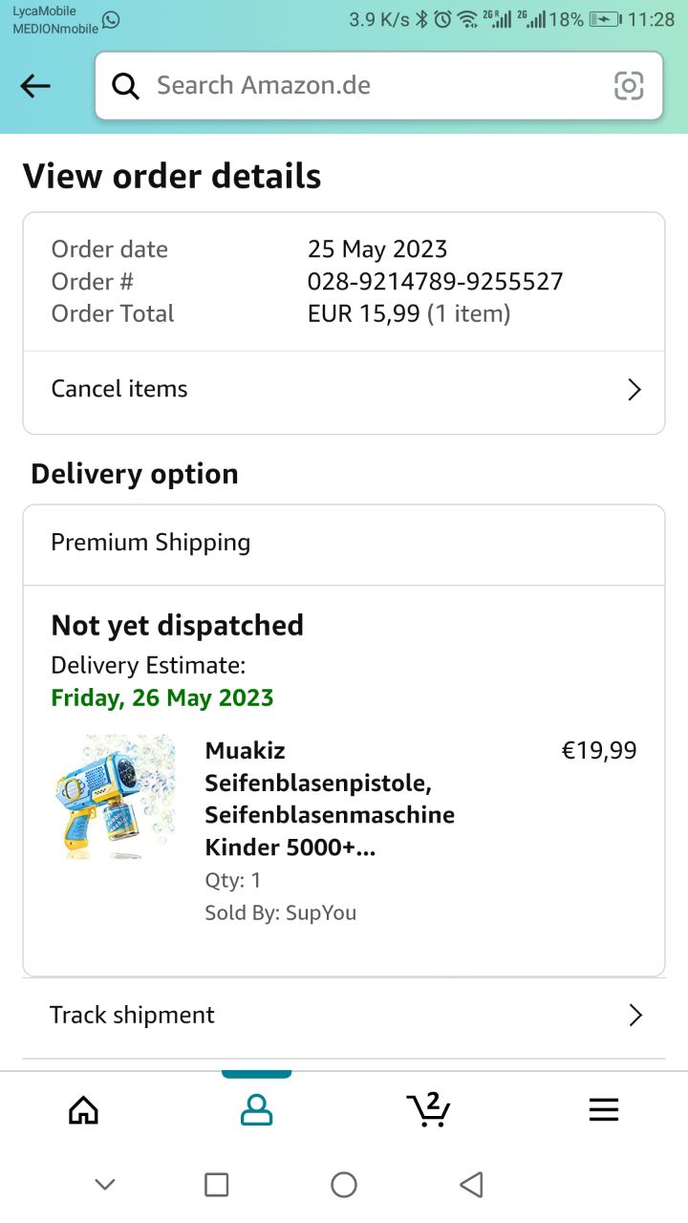Open Muakiz Seifenblasenpistole product title
The image size is (688, 1223).
[x=330, y=799]
